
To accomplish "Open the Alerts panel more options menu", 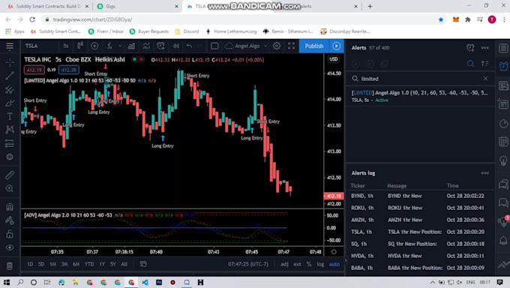I will [x=485, y=48].
